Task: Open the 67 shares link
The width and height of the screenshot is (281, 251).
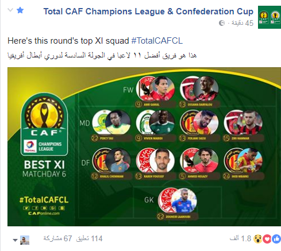Action: pos(57,239)
